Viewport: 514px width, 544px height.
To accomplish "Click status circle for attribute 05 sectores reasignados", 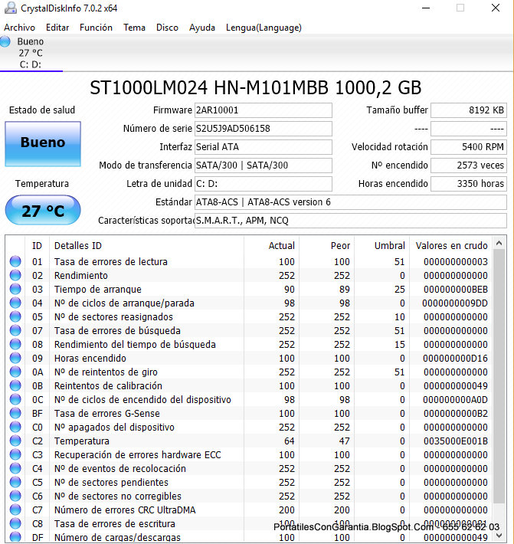I will click(15, 316).
